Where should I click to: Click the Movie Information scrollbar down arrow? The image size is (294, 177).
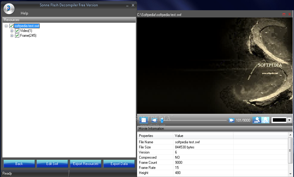tap(290, 174)
